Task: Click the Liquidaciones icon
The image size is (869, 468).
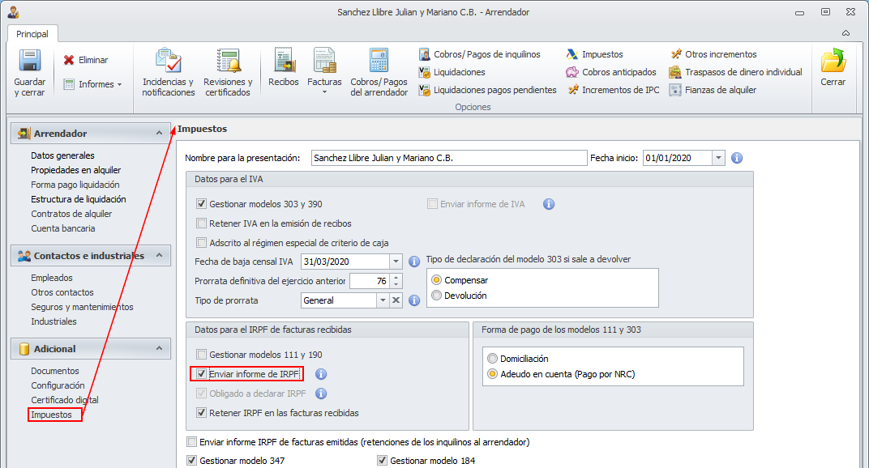Action: coord(425,72)
